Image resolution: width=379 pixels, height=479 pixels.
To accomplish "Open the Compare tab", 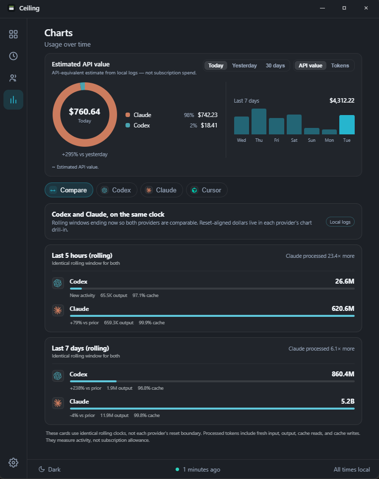I will tap(69, 190).
